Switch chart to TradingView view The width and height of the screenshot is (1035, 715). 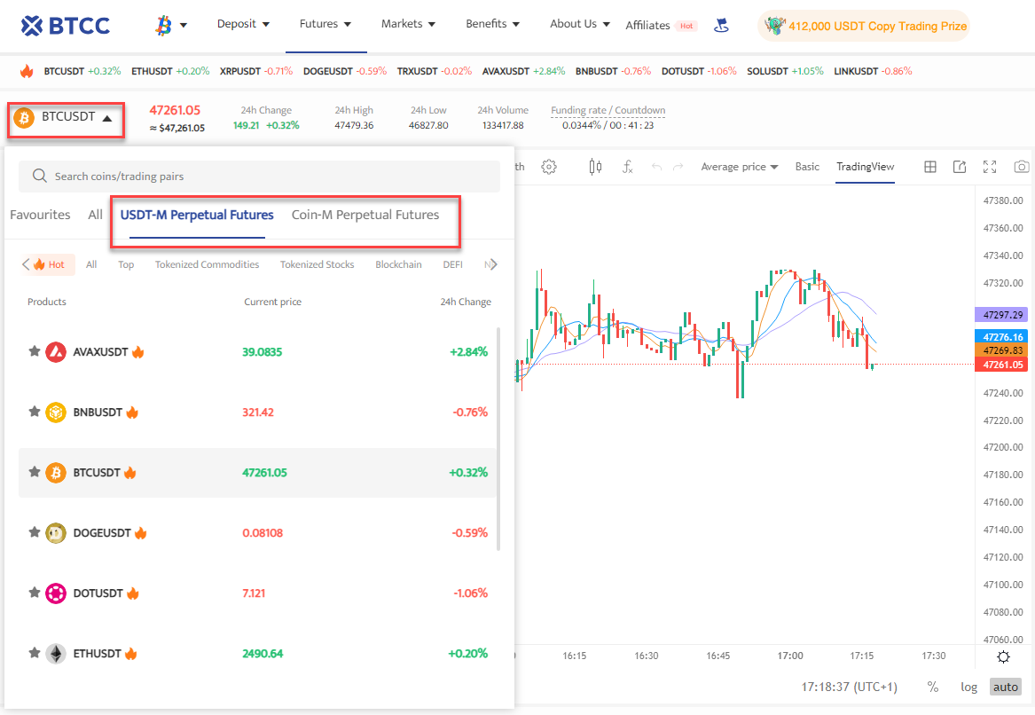pos(866,167)
